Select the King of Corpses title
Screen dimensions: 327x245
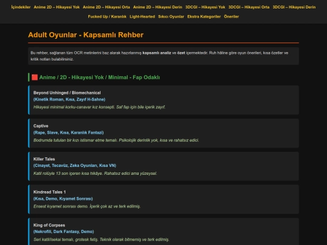[49, 225]
